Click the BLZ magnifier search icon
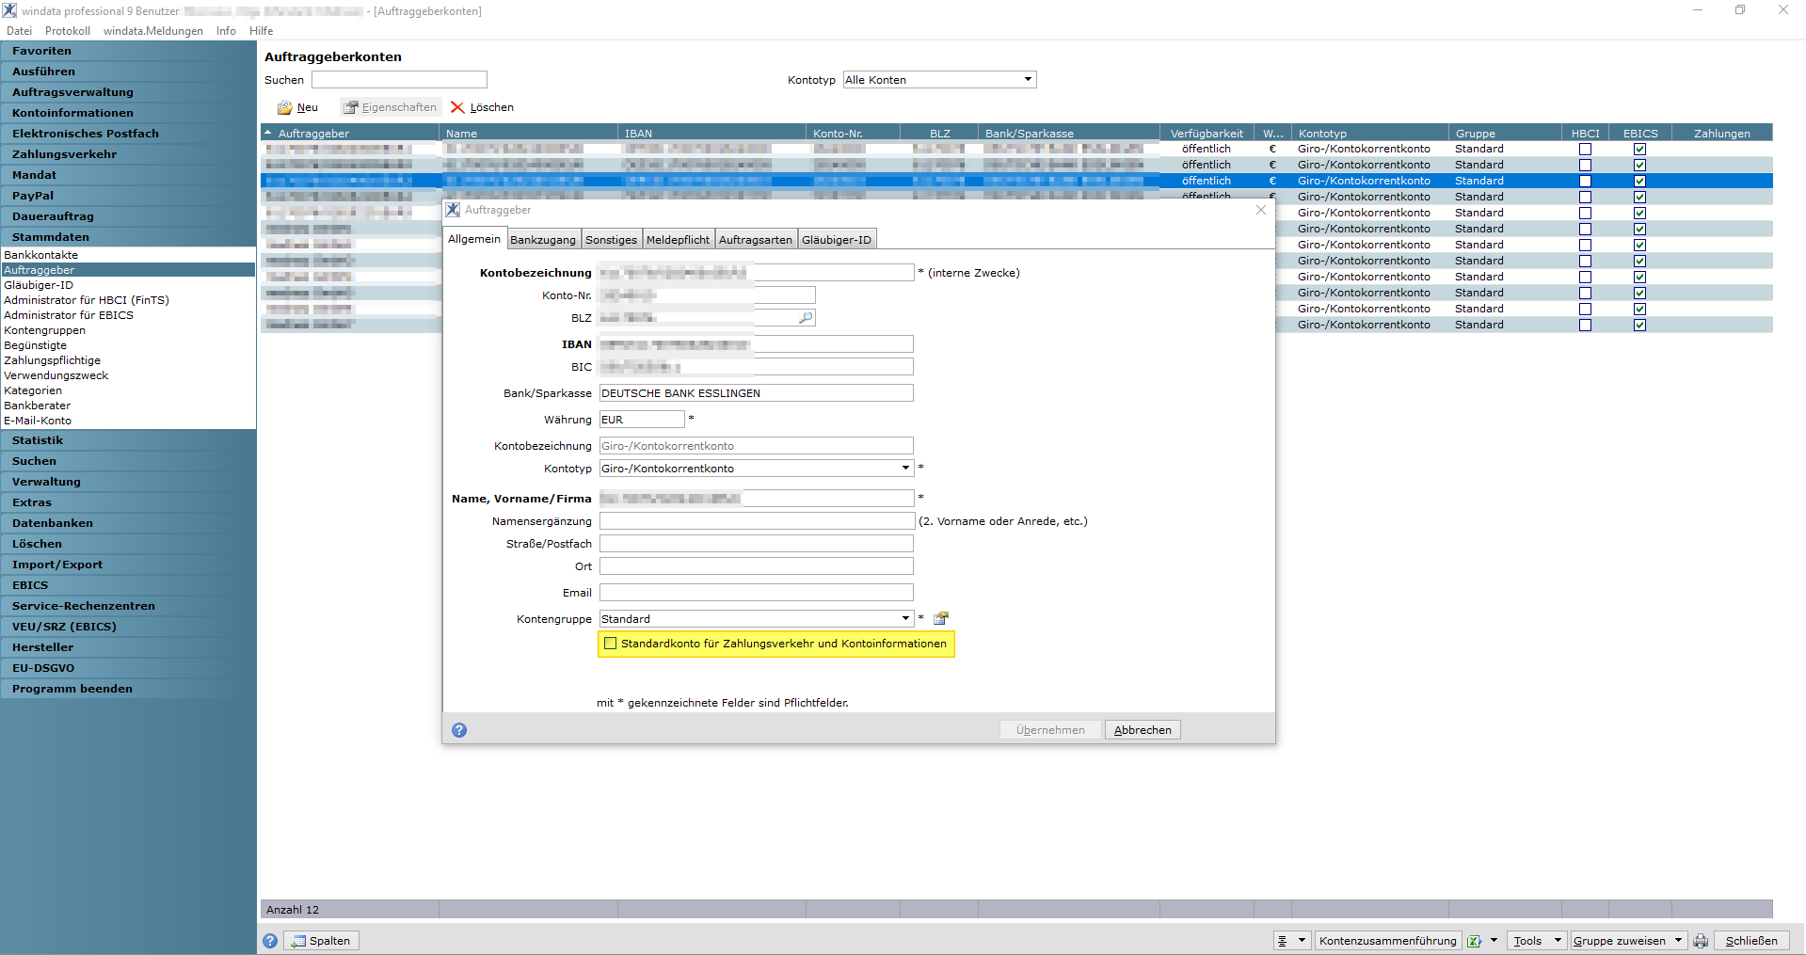 806,318
